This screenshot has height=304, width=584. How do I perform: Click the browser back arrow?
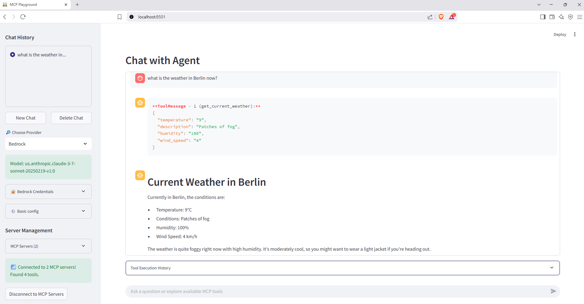coord(5,17)
